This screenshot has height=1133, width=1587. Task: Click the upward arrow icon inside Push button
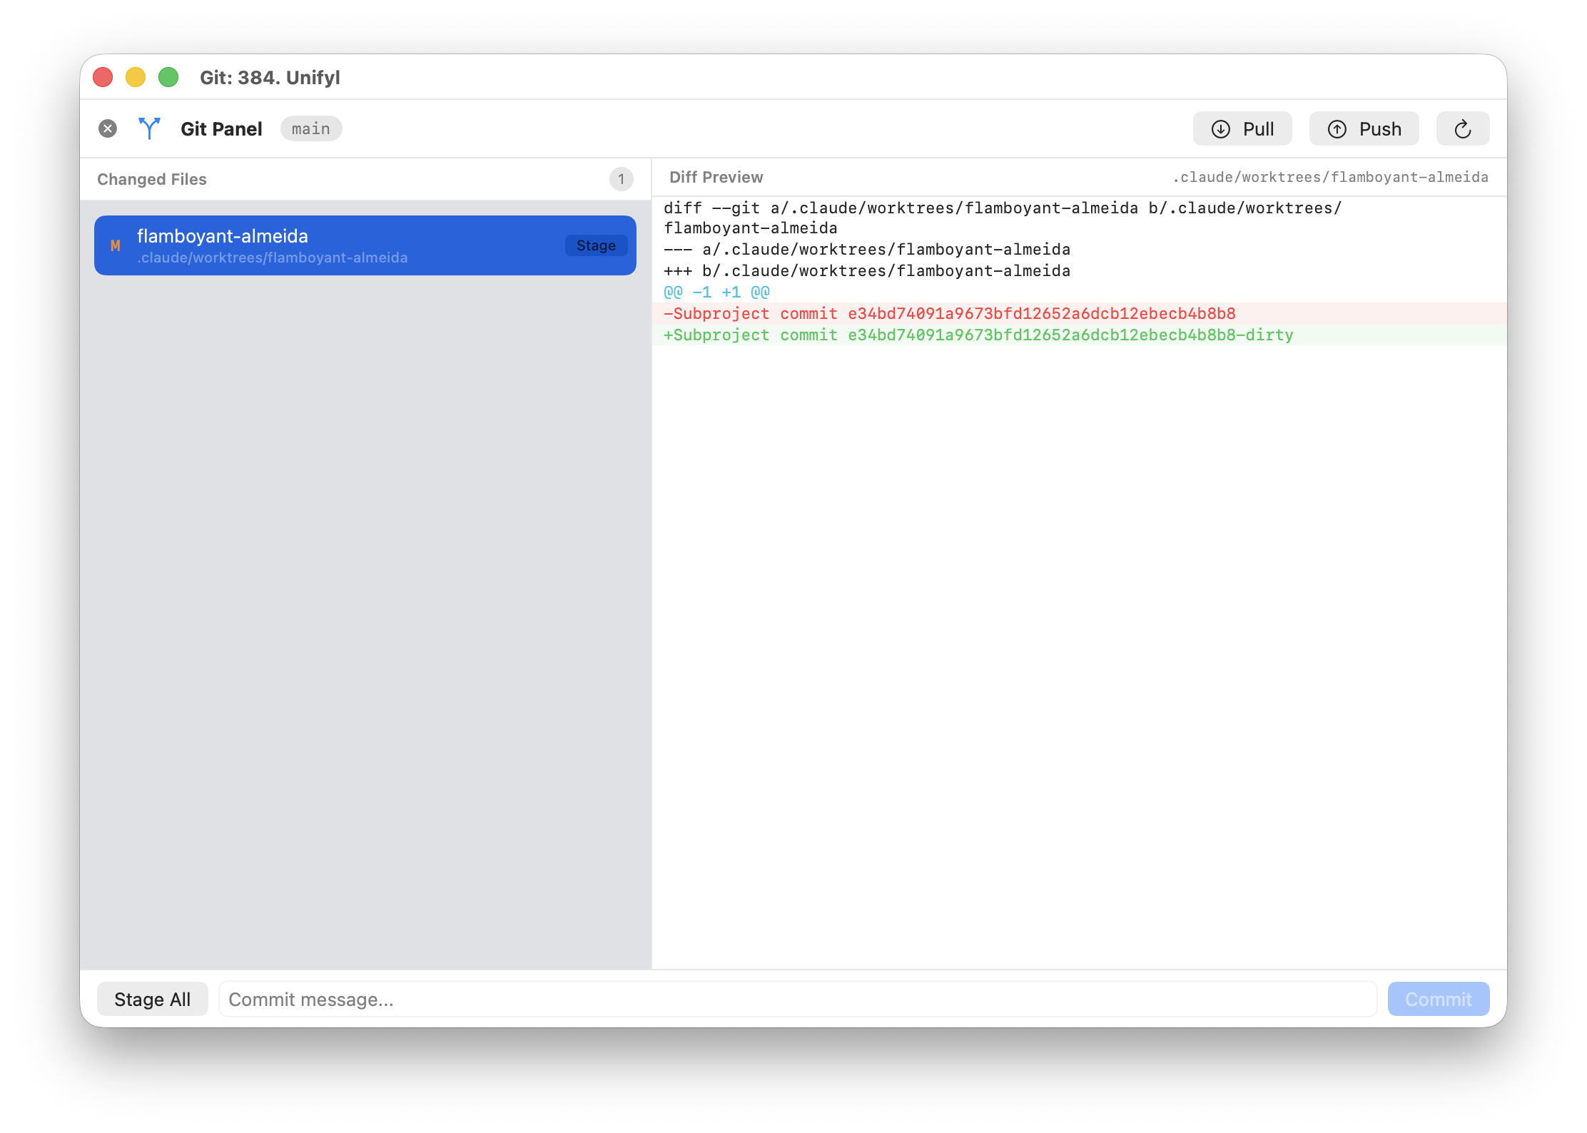[1337, 128]
